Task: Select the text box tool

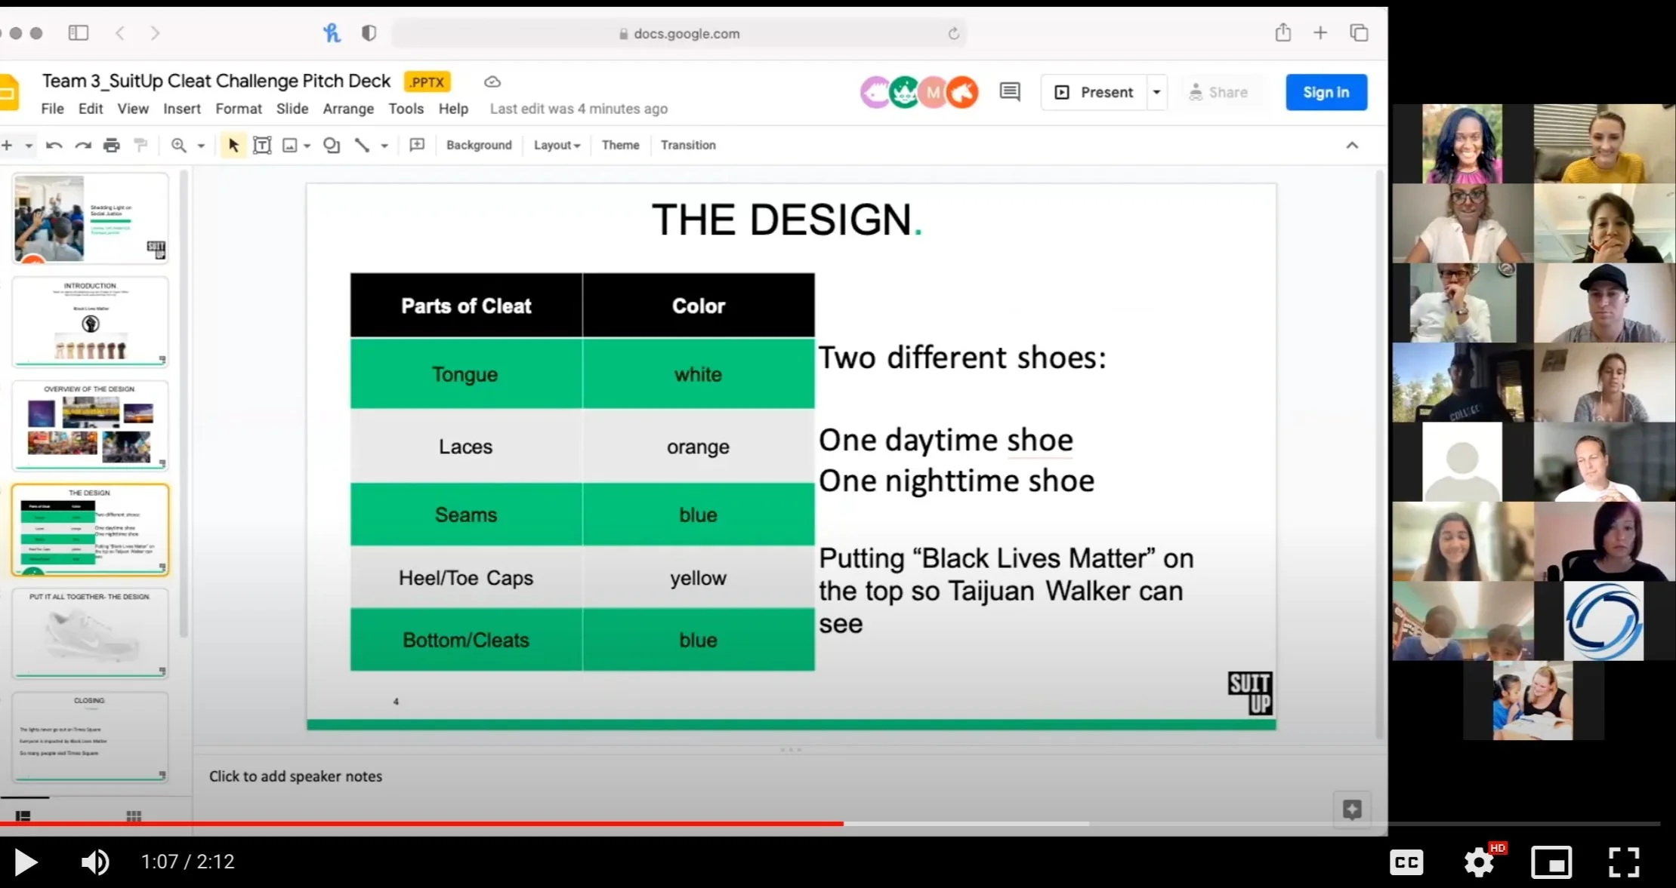Action: (x=262, y=145)
